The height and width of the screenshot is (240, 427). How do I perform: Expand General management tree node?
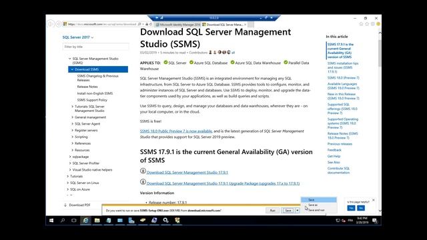pyautogui.click(x=73, y=117)
